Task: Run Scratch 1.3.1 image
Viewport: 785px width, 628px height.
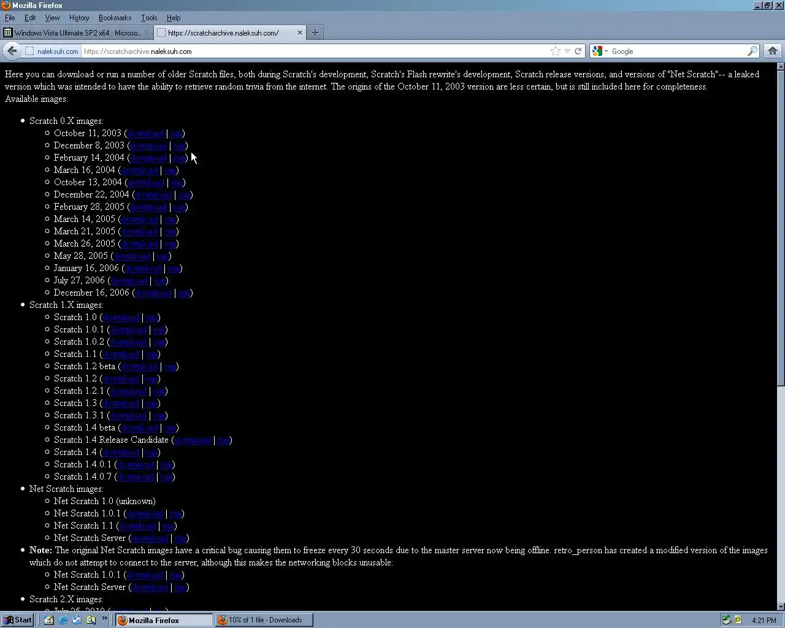Action: [x=158, y=415]
